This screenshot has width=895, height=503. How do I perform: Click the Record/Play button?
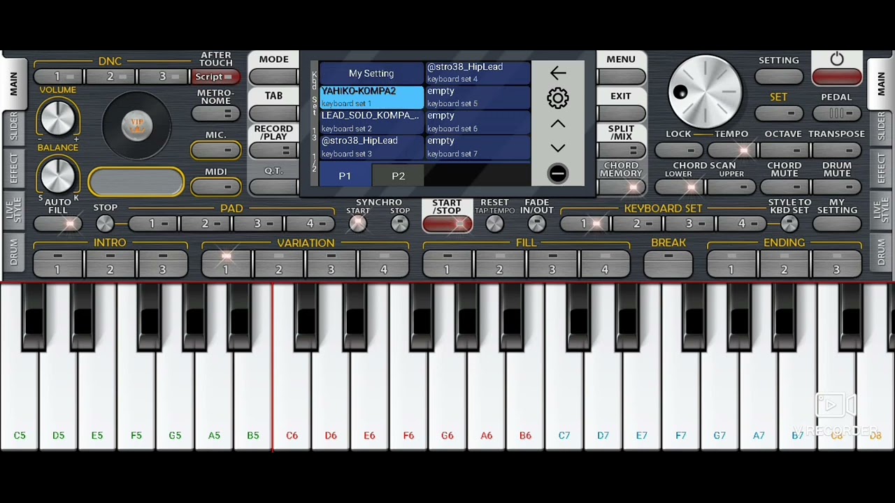(x=273, y=150)
